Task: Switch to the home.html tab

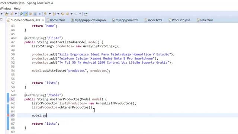Action: (x=57, y=20)
